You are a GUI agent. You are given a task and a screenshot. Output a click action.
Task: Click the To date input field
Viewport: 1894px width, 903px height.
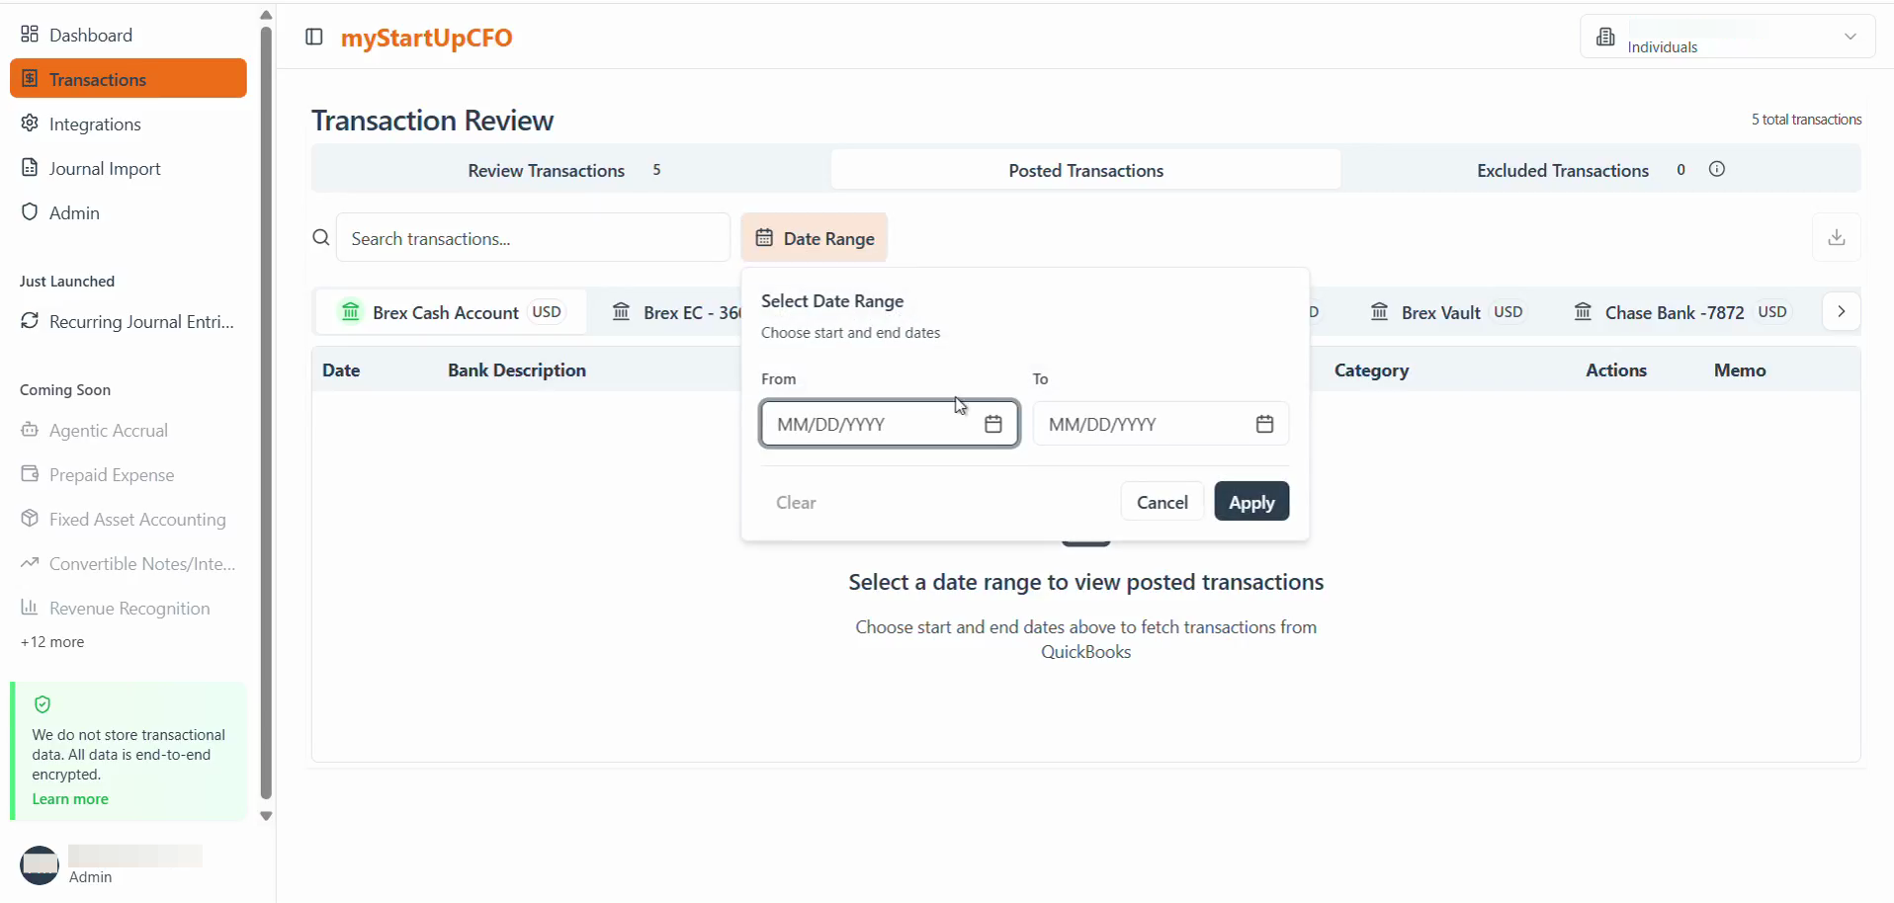(1161, 424)
